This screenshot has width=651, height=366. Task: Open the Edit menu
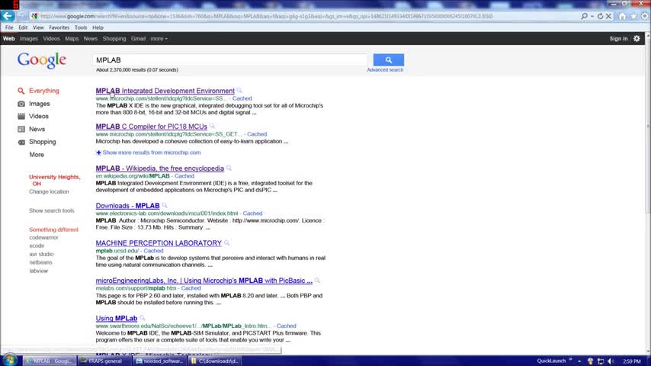click(23, 27)
